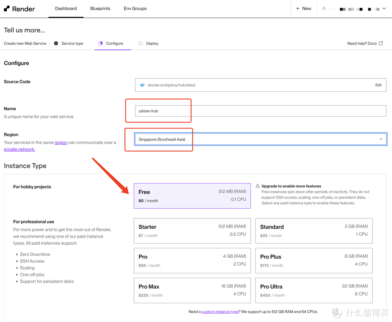Open the Blueprints tab
392x322 pixels.
[x=100, y=9]
